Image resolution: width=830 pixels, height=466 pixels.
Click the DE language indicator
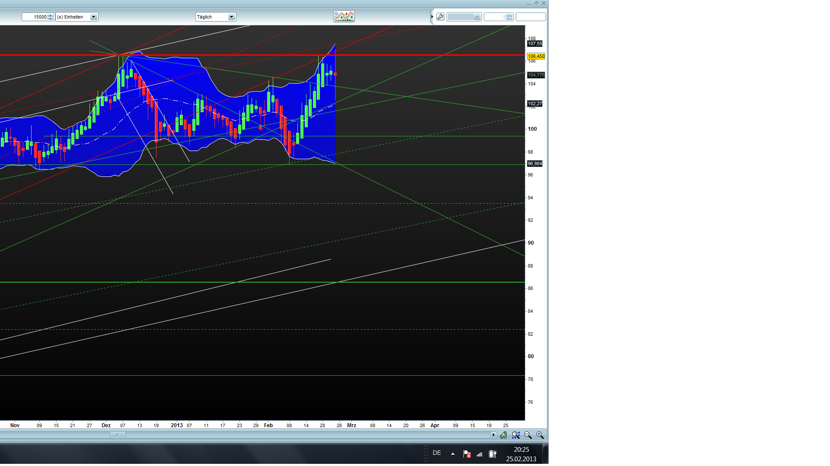pos(437,453)
